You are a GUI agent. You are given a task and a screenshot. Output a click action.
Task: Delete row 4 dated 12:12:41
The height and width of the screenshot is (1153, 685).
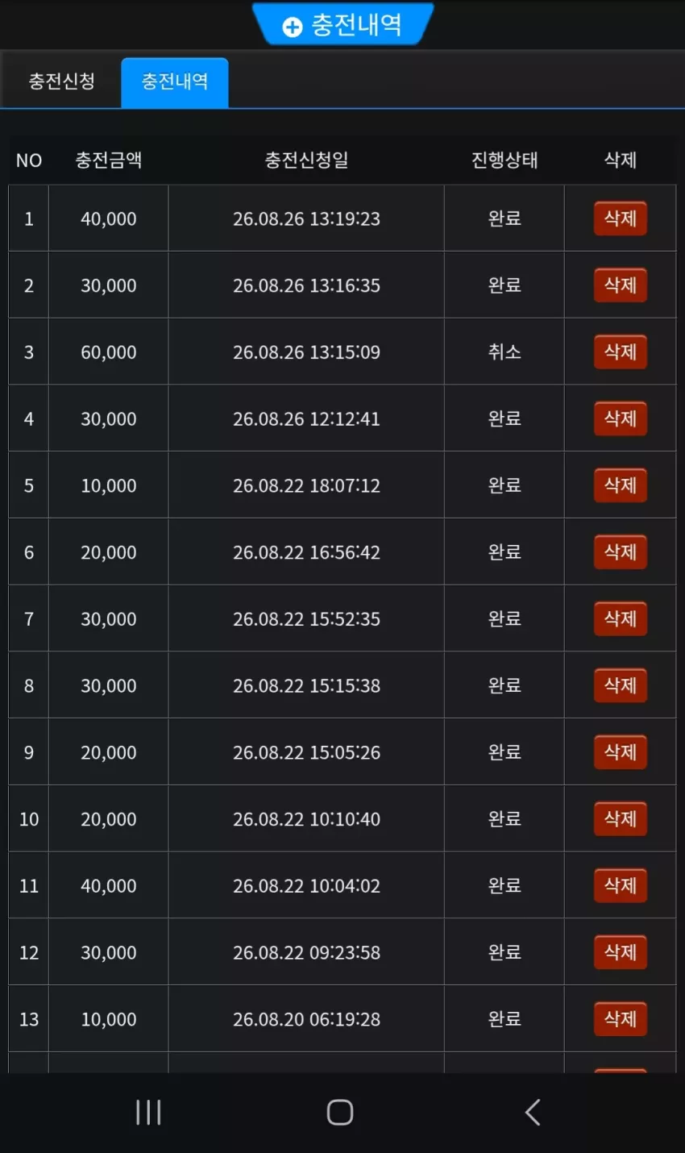click(621, 418)
